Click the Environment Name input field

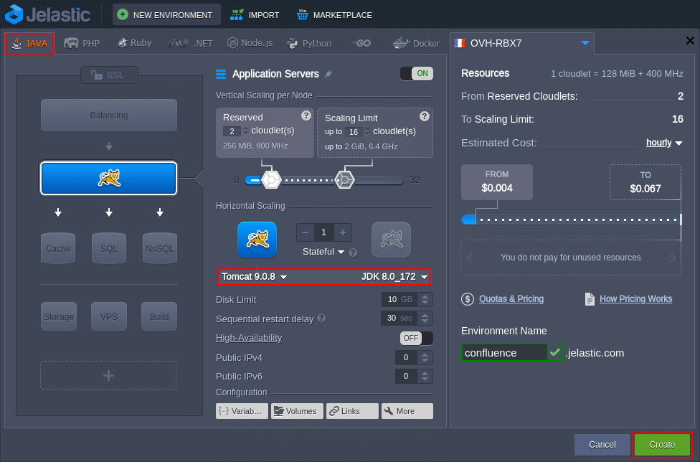pyautogui.click(x=503, y=352)
